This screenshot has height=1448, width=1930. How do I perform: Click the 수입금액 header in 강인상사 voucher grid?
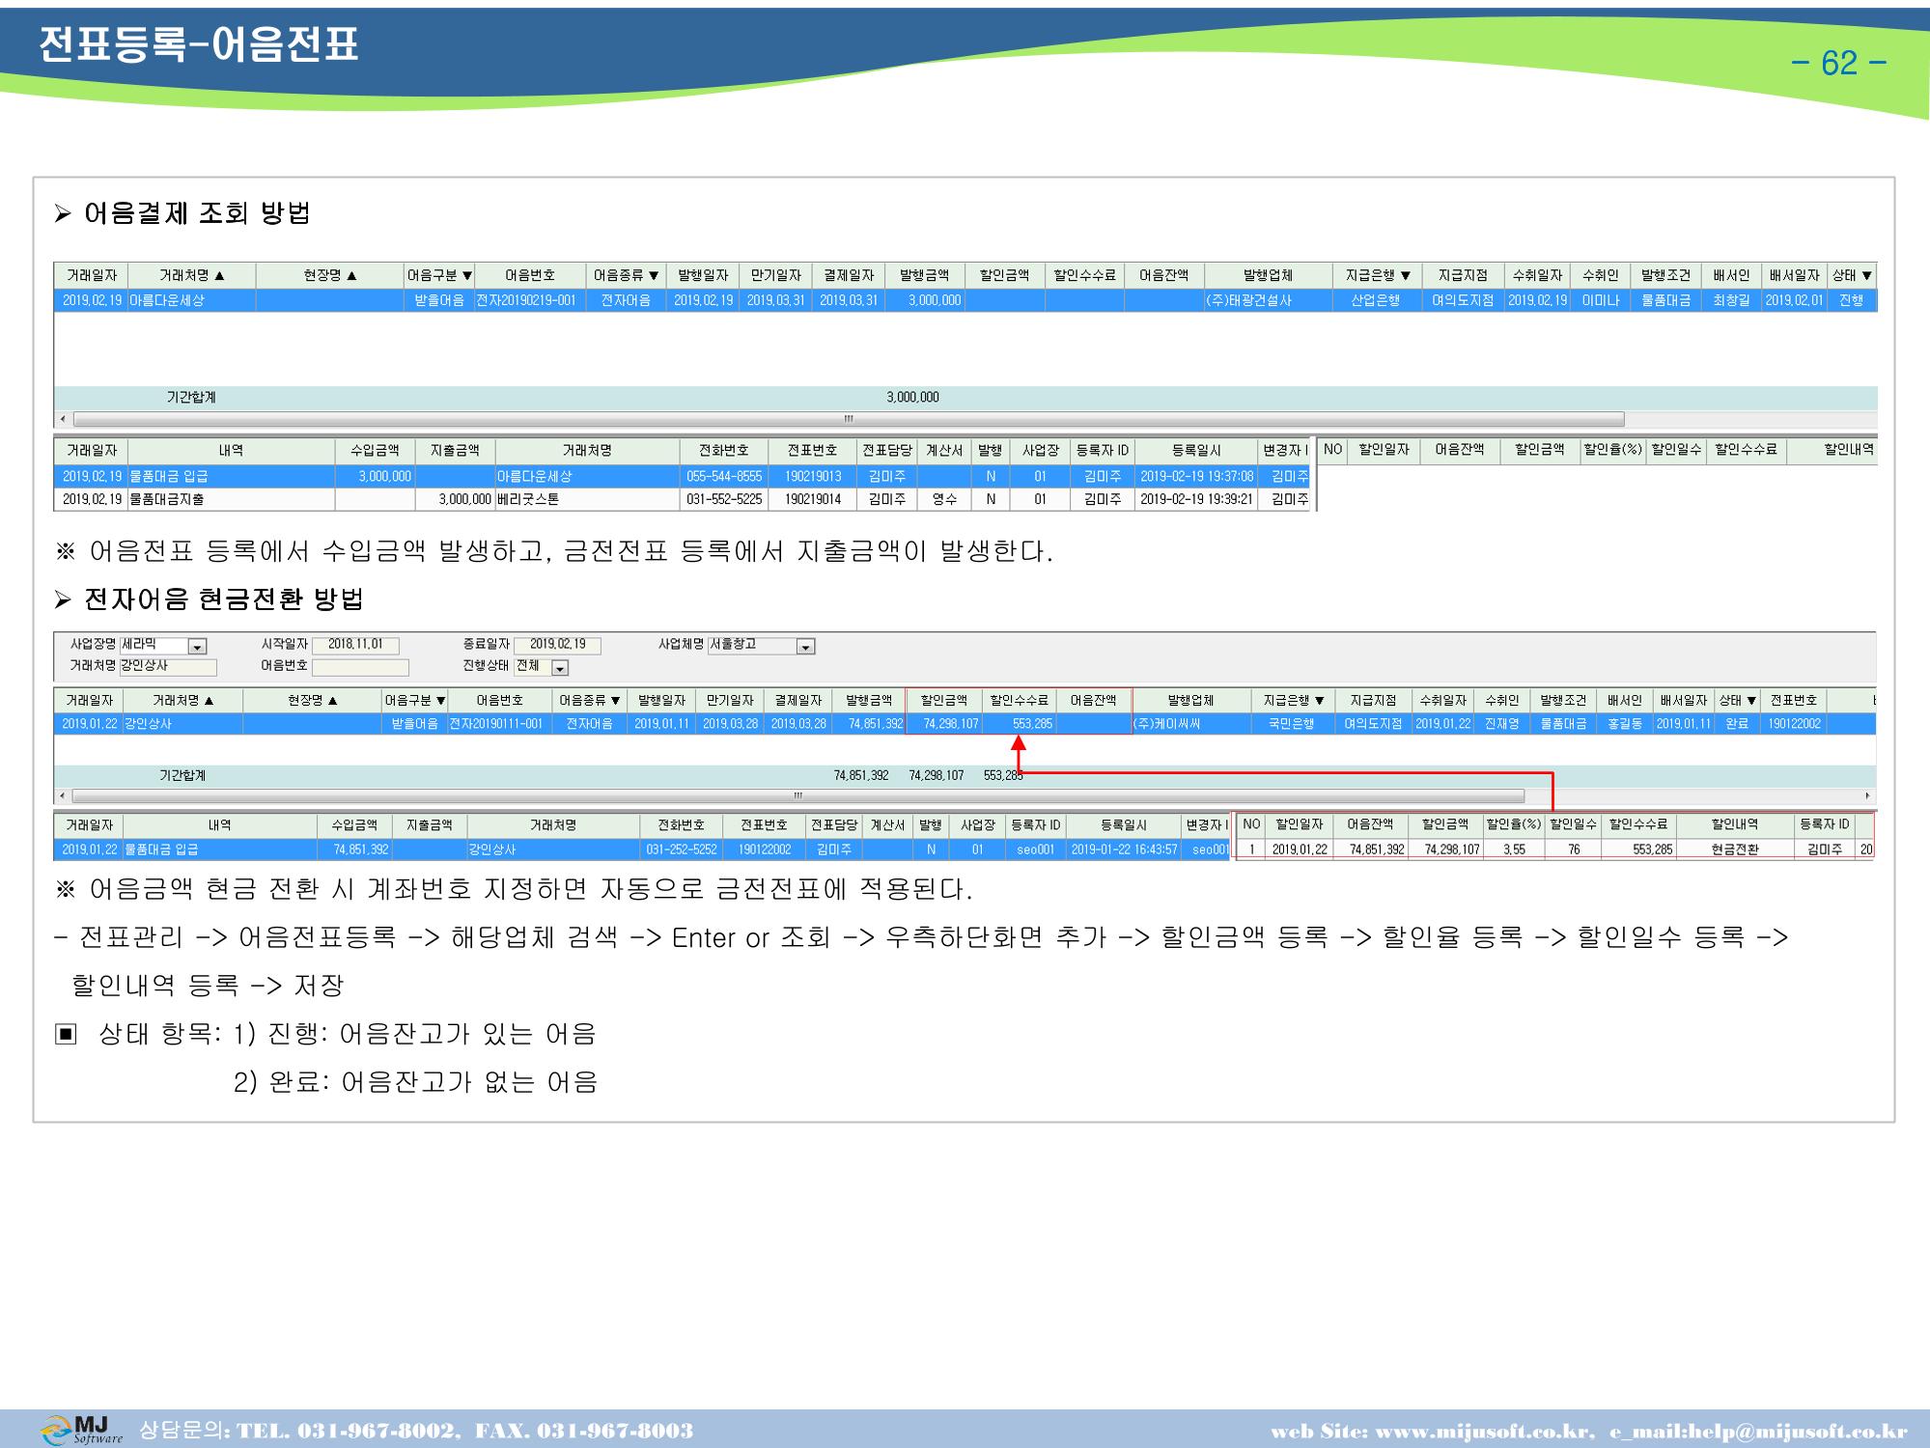(x=354, y=824)
